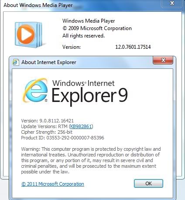Image resolution: width=185 pixels, height=200 pixels.
Task: Click the Windows Media Player play logo
Action: click(x=29, y=35)
